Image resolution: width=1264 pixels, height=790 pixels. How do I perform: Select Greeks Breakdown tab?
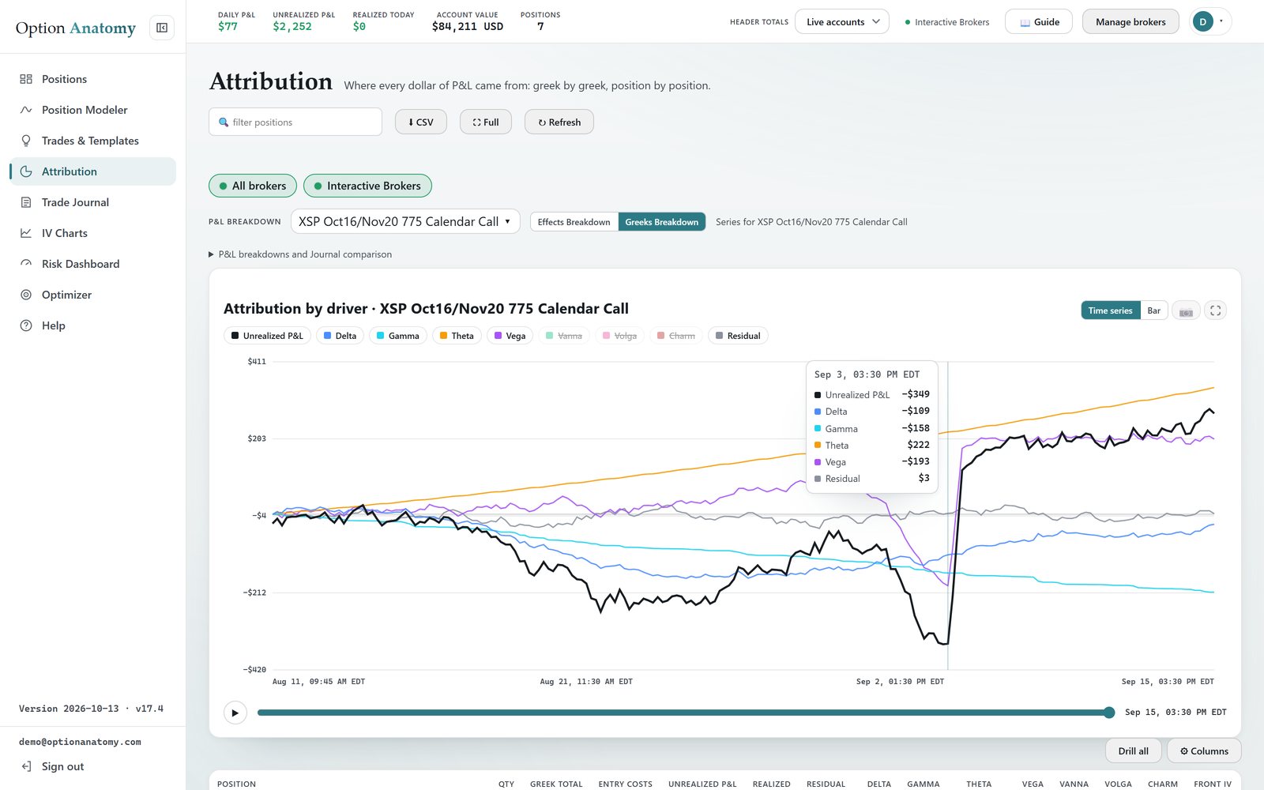(x=662, y=222)
